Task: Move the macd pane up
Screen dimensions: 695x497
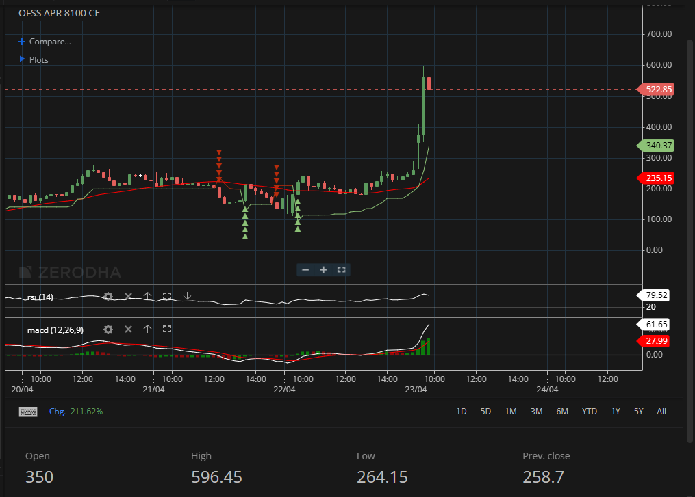Action: click(x=147, y=330)
